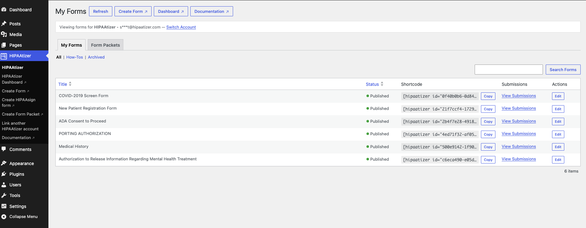Screen dimensions: 586x228
Task: Click Switch Account link
Action: click(x=181, y=27)
